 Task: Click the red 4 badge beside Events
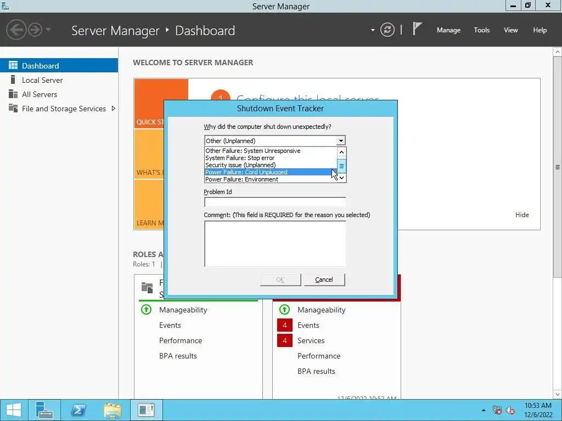coord(285,325)
